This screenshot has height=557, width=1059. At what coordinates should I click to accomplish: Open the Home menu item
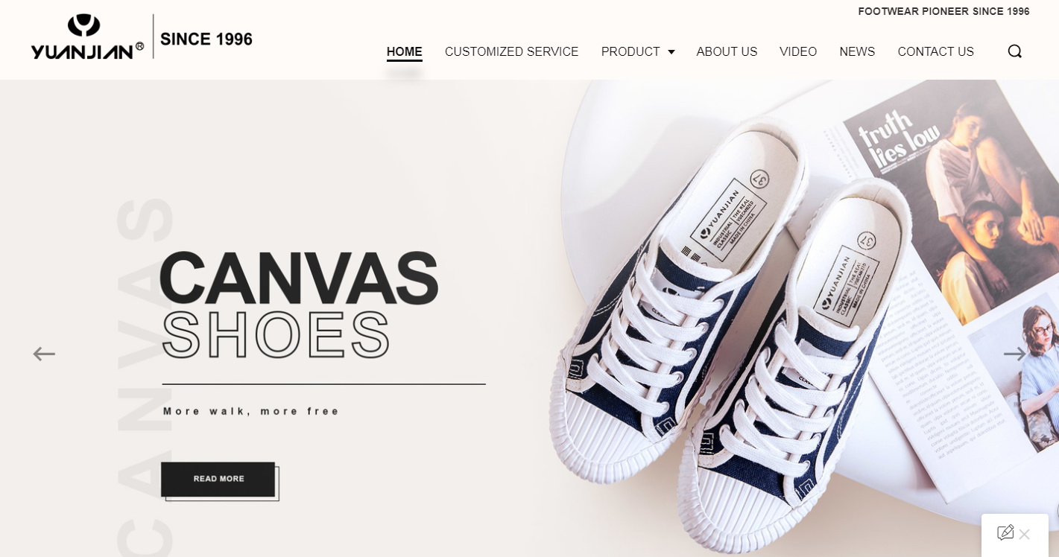coord(405,51)
